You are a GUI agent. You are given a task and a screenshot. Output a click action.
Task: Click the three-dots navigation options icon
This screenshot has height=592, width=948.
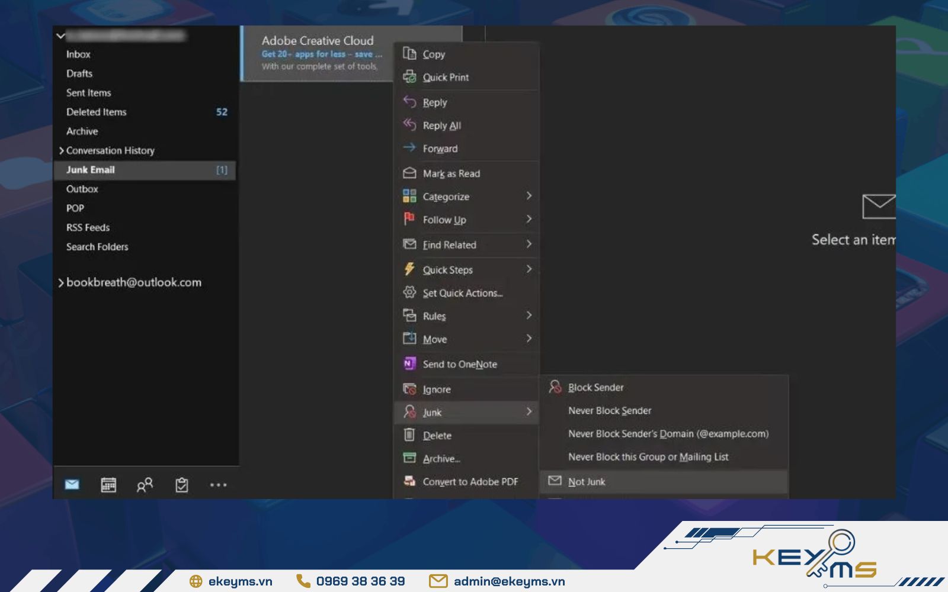218,485
